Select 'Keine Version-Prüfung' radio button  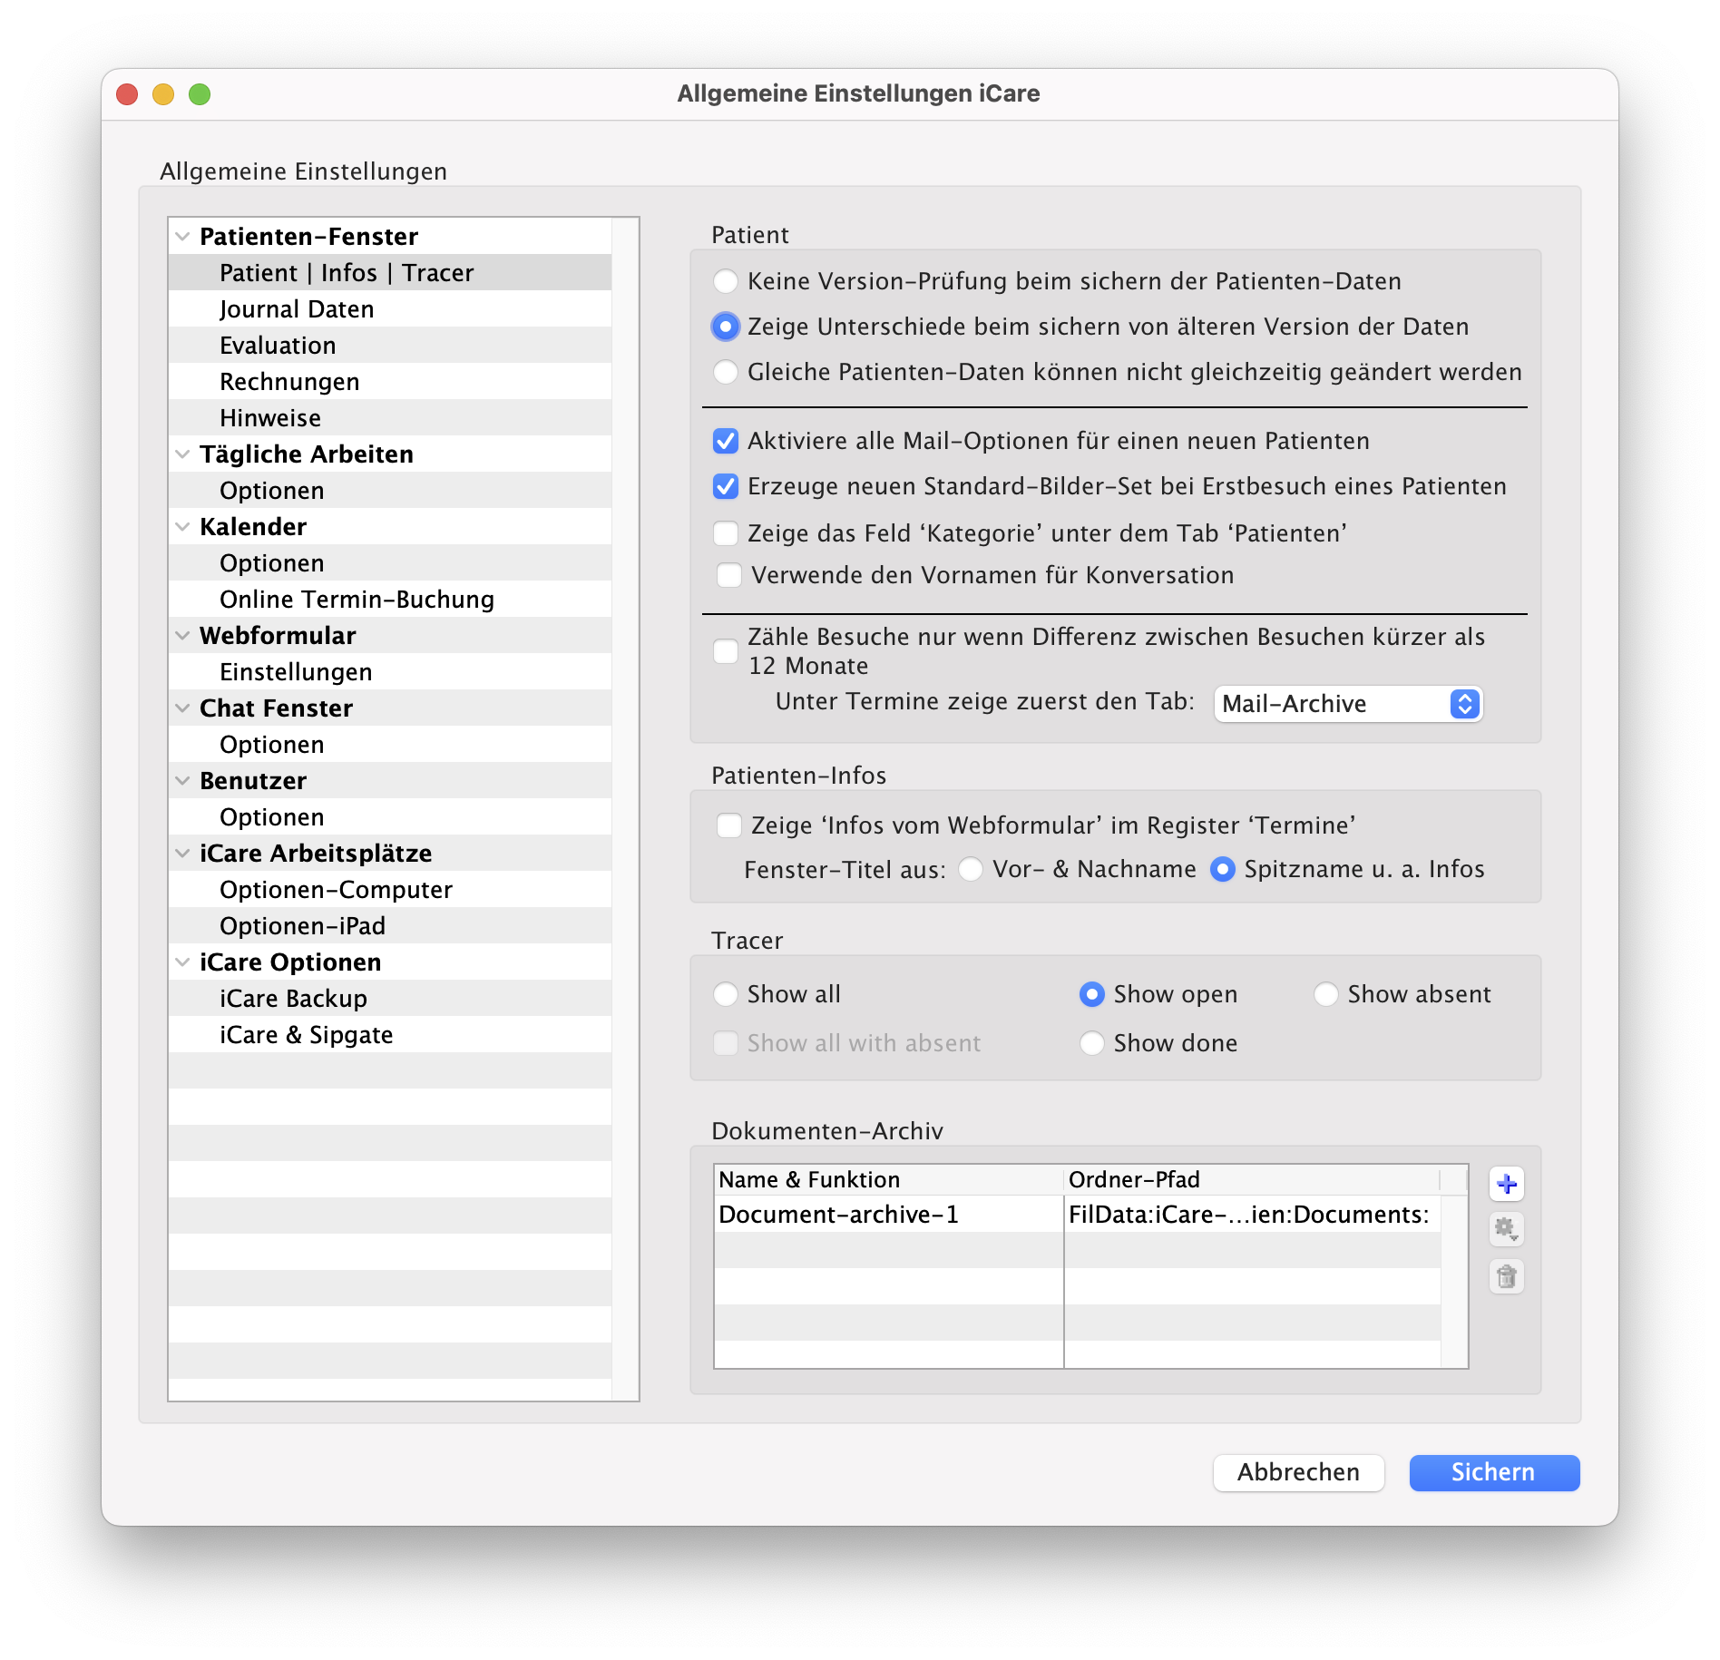(x=726, y=281)
